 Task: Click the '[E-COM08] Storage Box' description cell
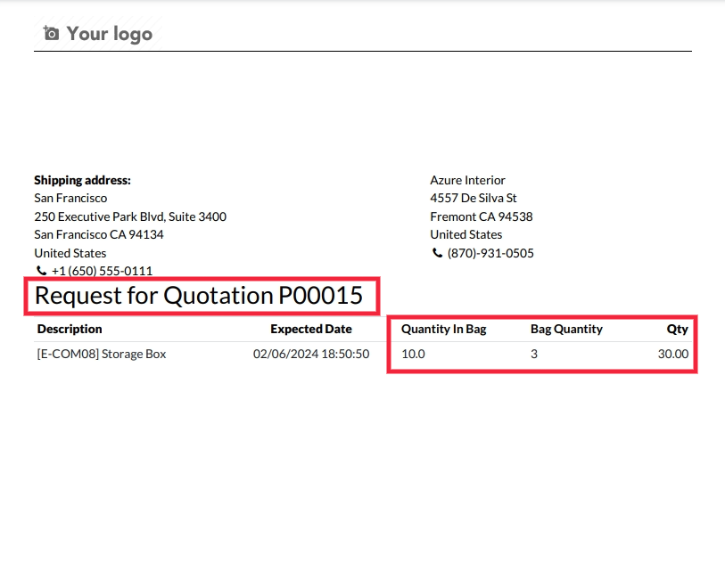[x=102, y=354]
